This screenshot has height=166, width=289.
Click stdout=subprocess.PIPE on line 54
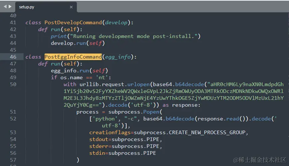(124, 139)
